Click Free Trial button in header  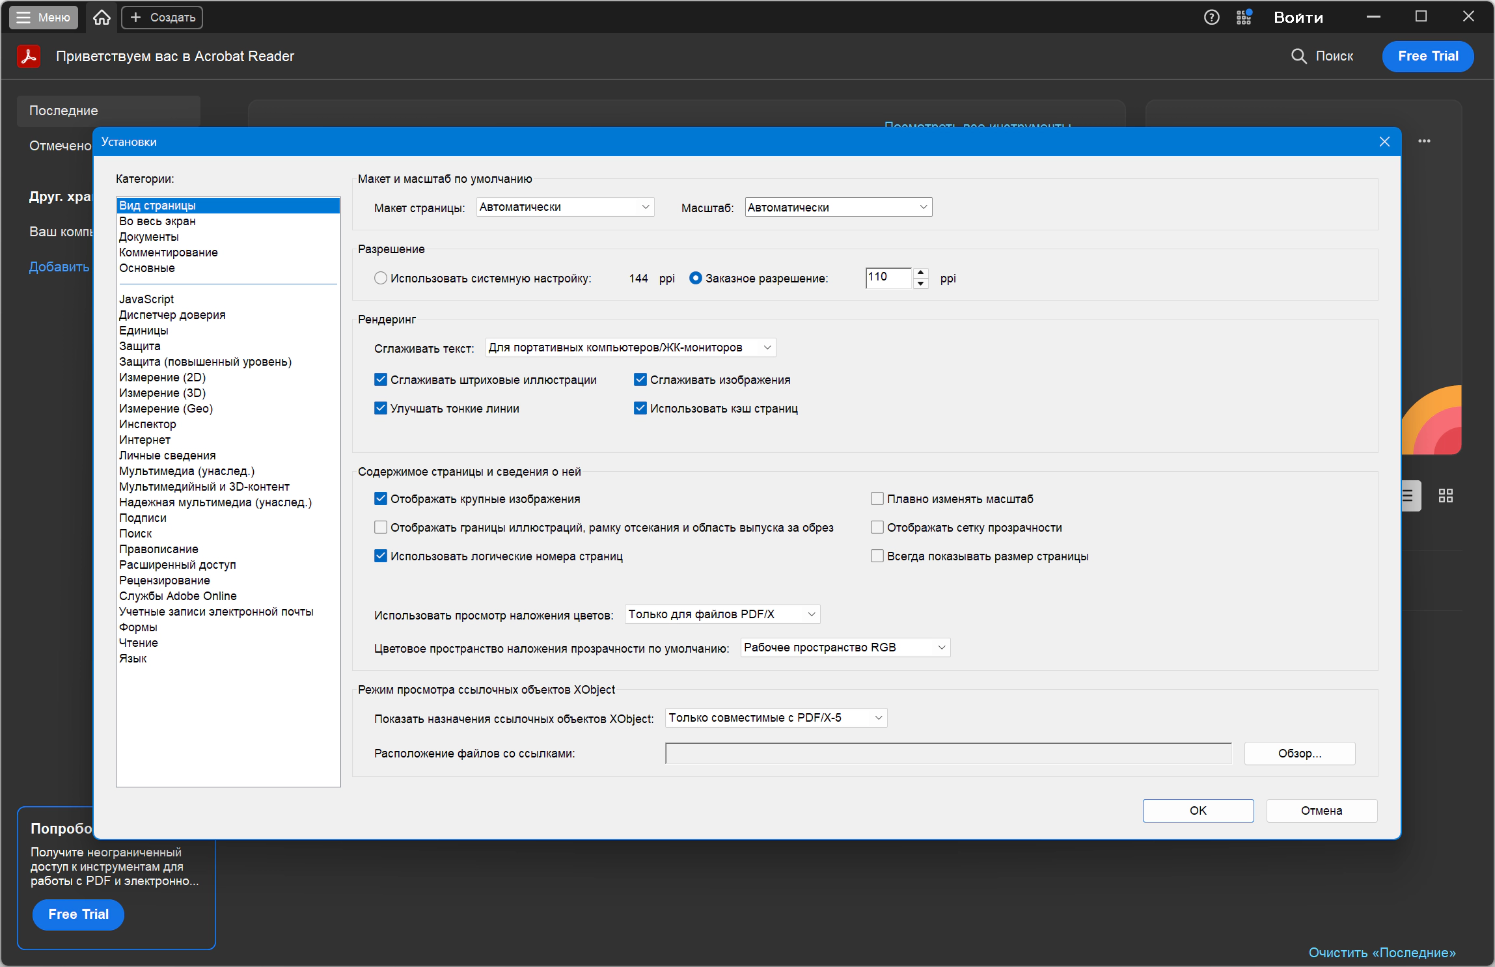pos(1428,56)
